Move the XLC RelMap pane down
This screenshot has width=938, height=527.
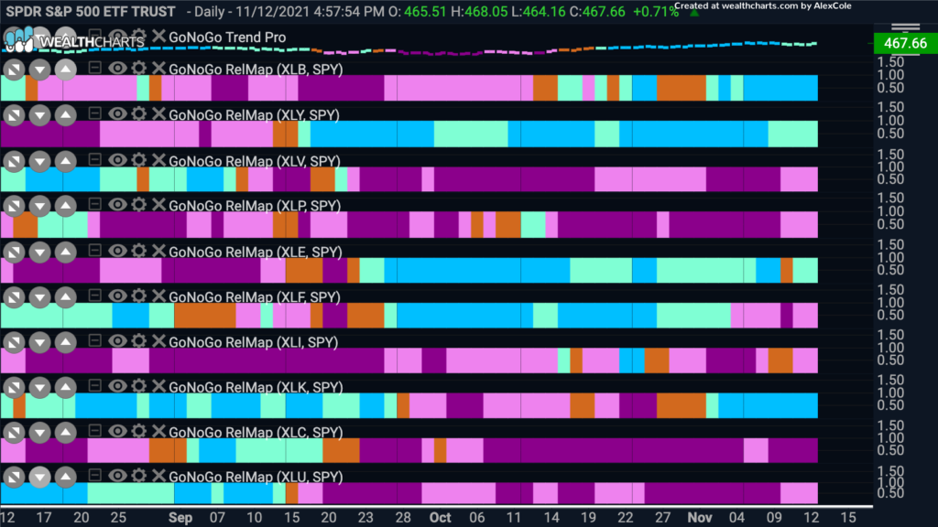point(40,433)
